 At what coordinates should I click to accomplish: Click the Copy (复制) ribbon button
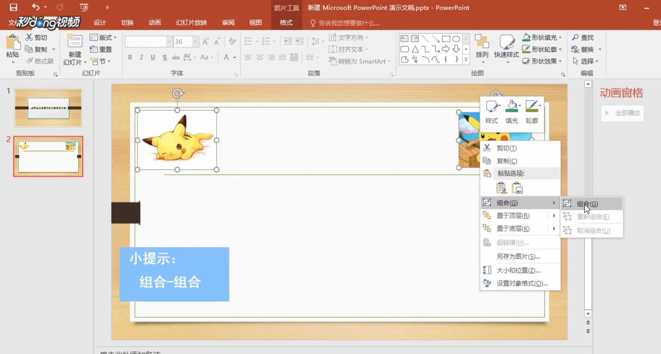[36, 49]
